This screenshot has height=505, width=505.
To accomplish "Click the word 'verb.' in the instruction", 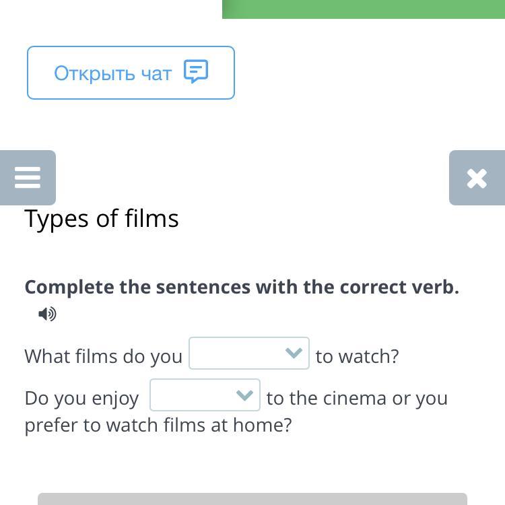I will tap(435, 287).
